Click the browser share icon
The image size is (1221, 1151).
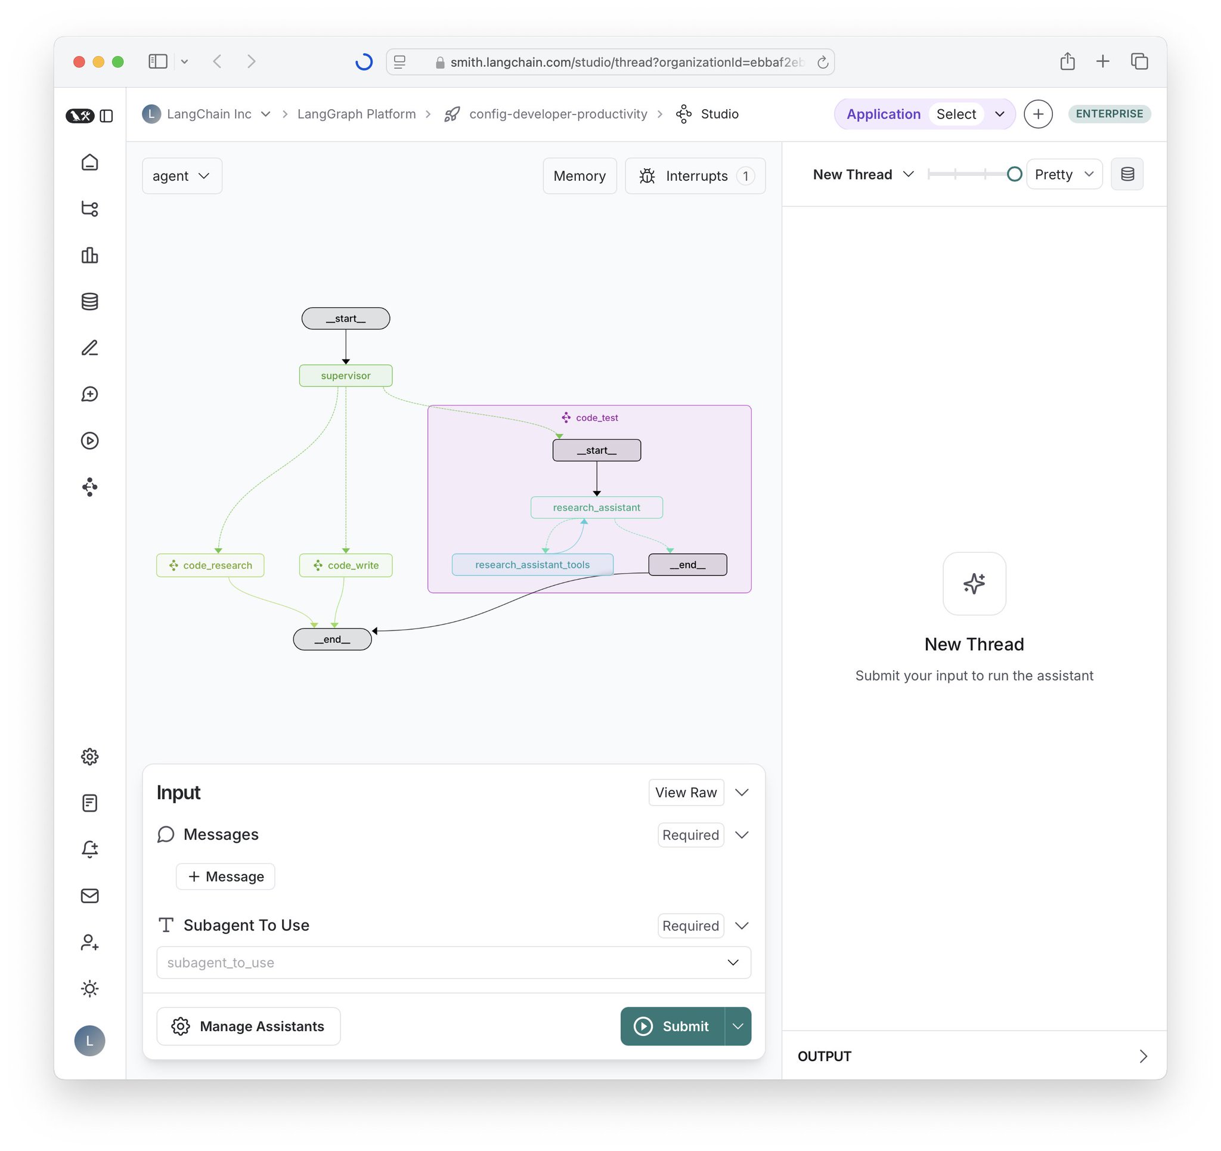point(1067,61)
